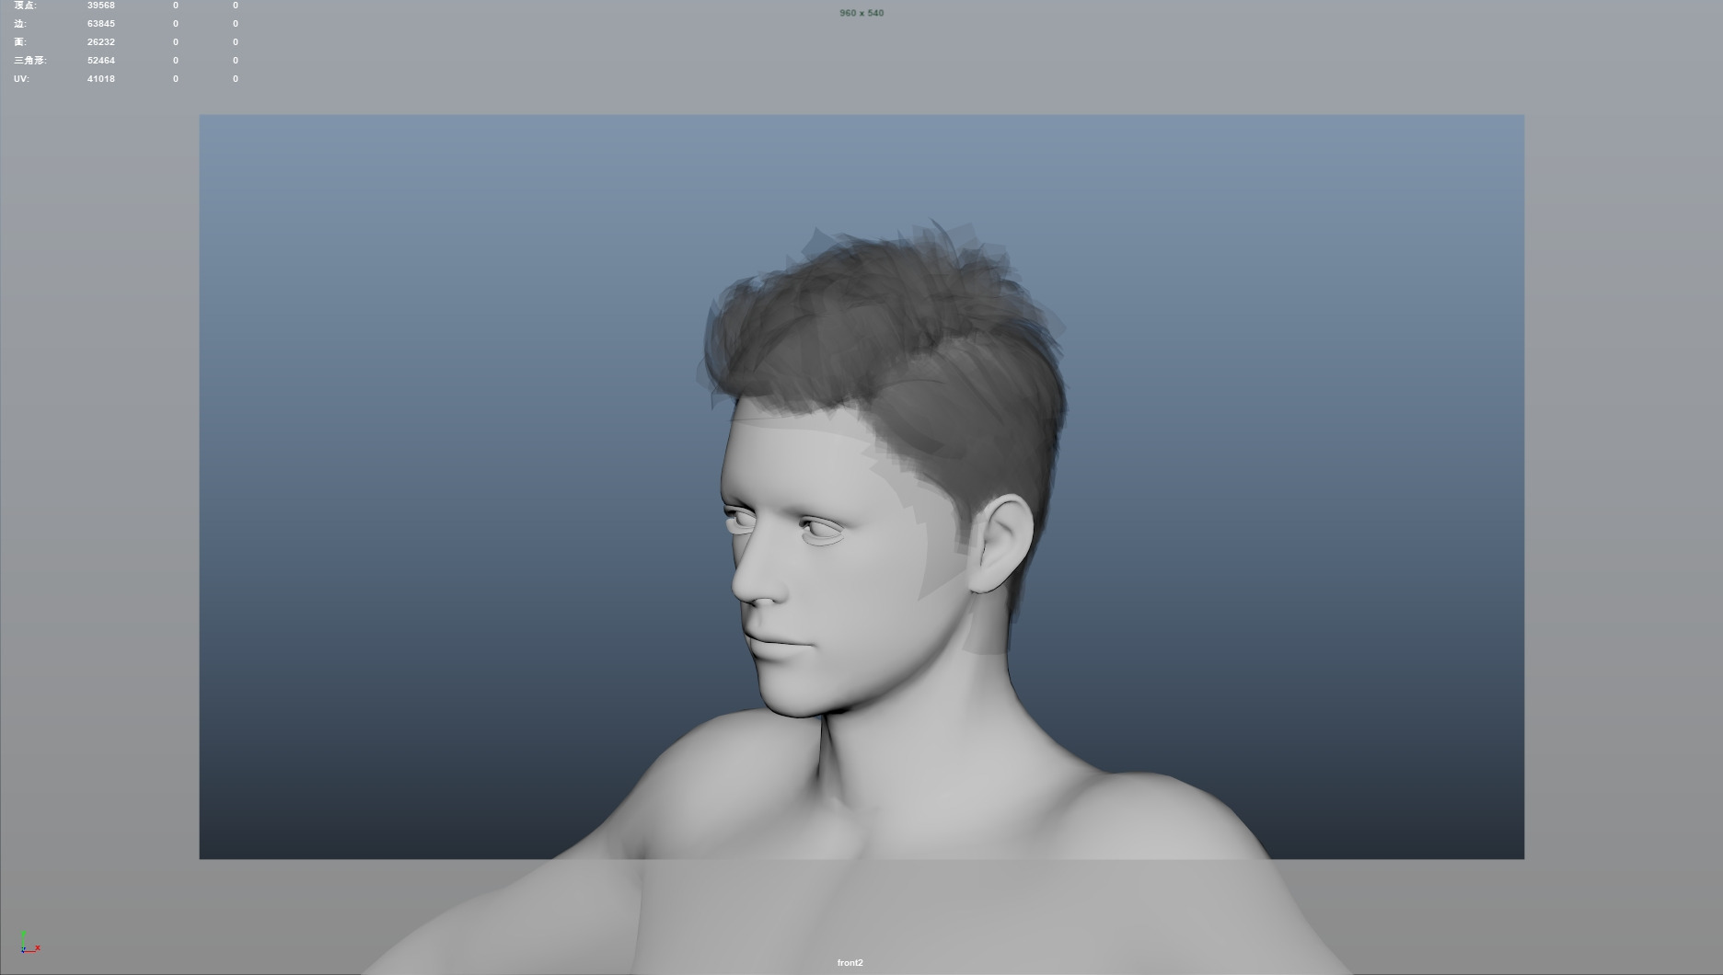Click the "三角形:" triangles label
Image resolution: width=1723 pixels, height=975 pixels.
tap(29, 61)
